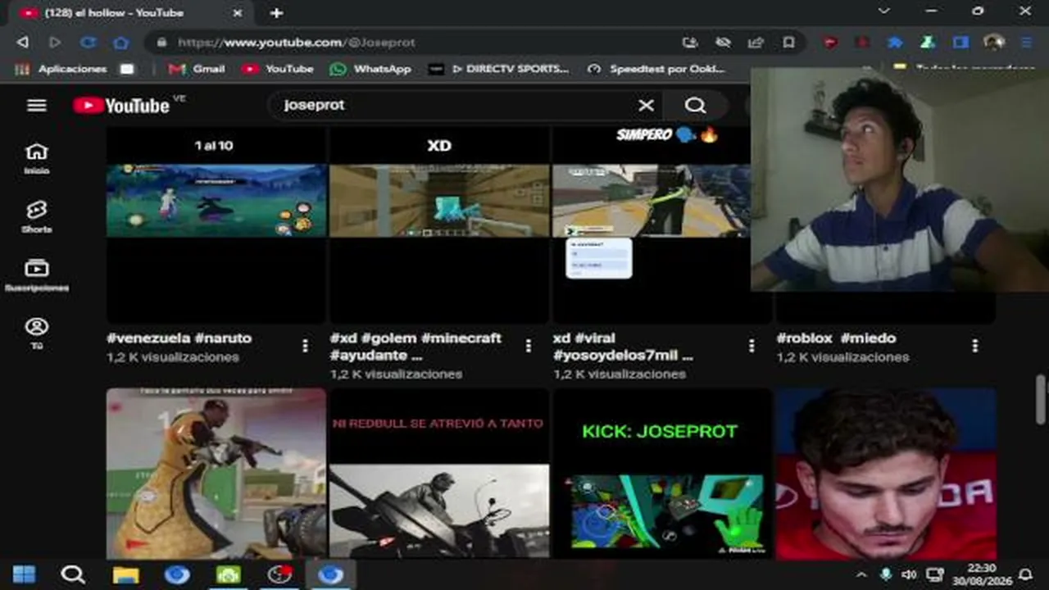
Task: Open the taskbar clock showing 22:30
Action: point(981,574)
